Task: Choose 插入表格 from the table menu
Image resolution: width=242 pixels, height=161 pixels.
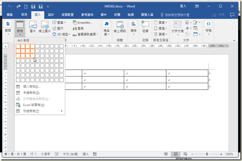Action: (40, 87)
